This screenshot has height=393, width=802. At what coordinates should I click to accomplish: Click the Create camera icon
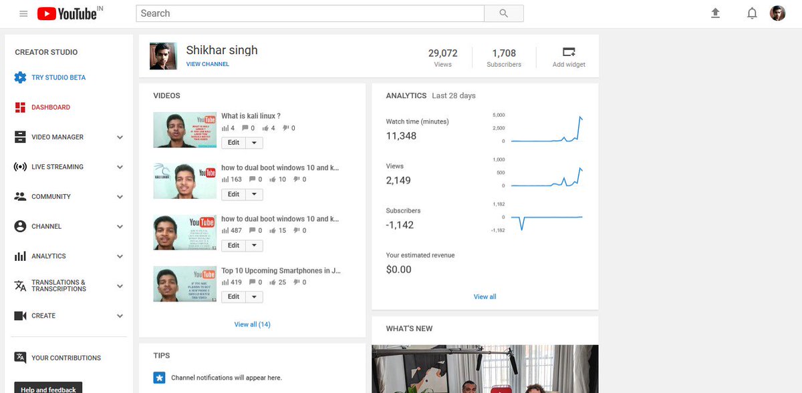20,316
